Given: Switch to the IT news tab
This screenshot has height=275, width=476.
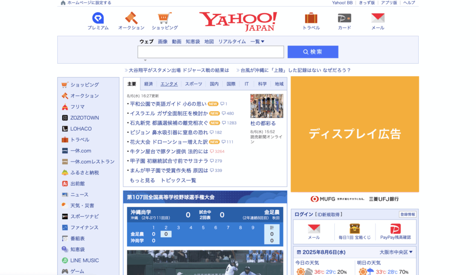Looking at the screenshot, I should pos(246,84).
